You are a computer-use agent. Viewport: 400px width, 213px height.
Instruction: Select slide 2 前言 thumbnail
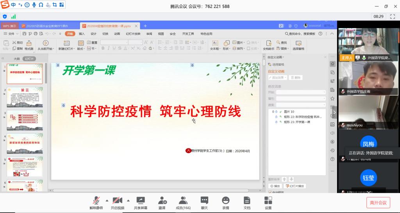point(25,97)
